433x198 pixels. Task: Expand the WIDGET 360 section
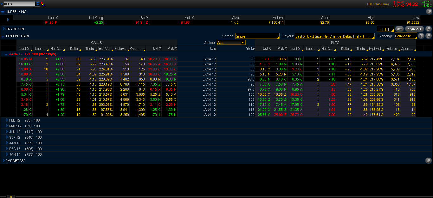[3, 161]
